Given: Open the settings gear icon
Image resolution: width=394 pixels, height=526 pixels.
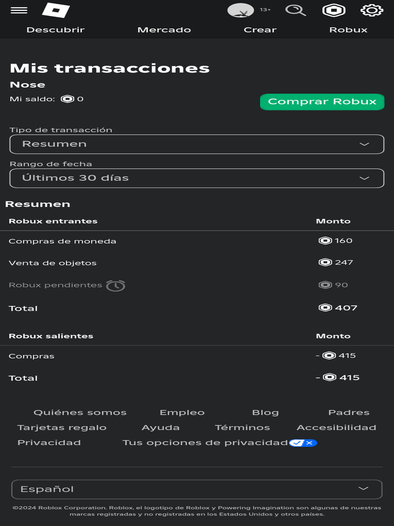Looking at the screenshot, I should pos(372,10).
